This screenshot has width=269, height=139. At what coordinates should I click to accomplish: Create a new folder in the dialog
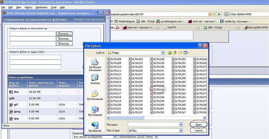(180, 53)
